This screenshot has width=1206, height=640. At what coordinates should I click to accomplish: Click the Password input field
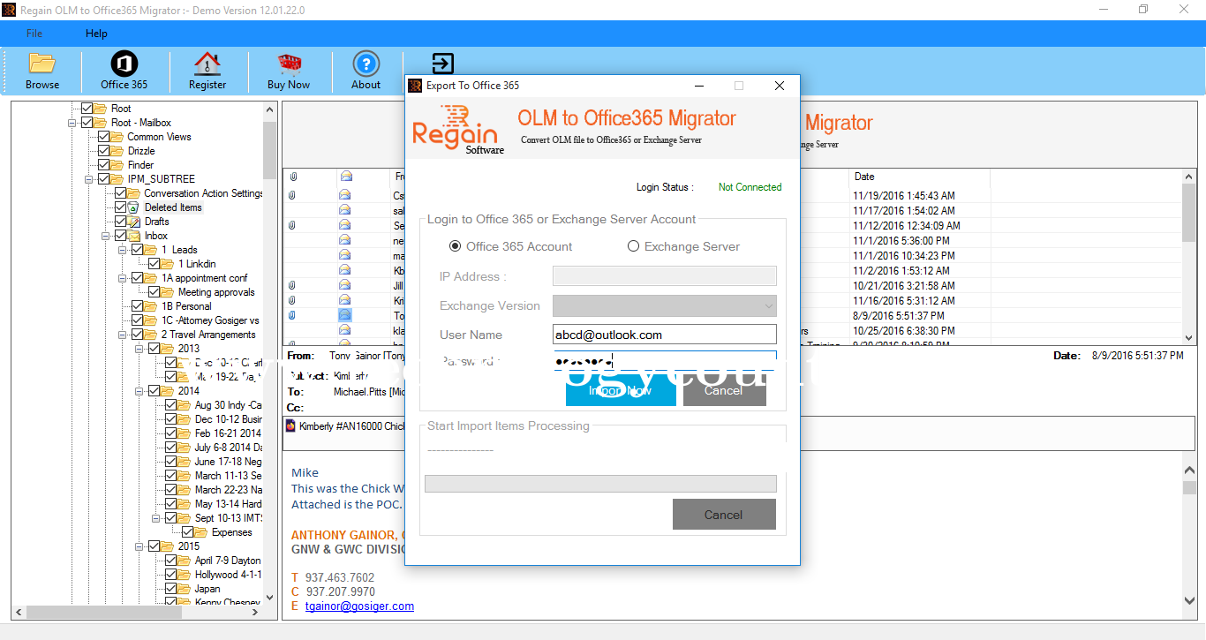click(665, 361)
